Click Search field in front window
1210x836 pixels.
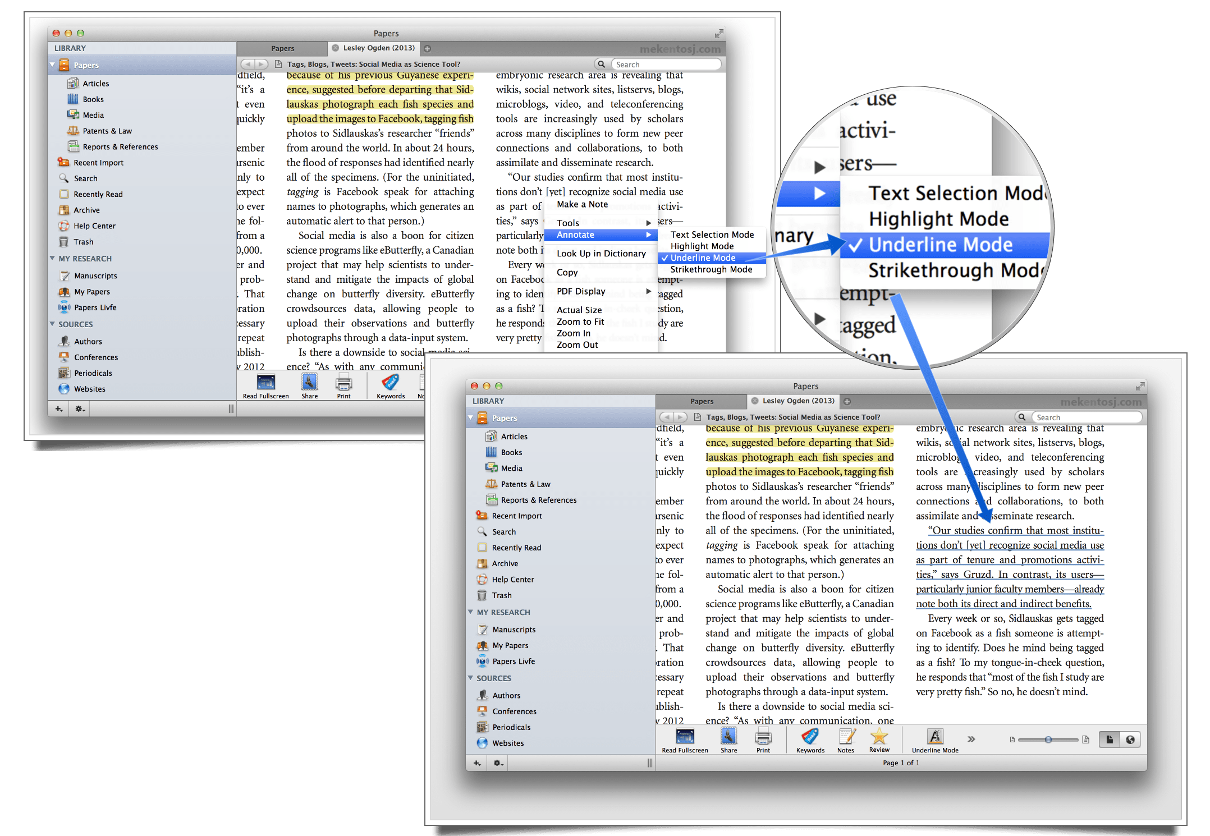pos(1087,417)
